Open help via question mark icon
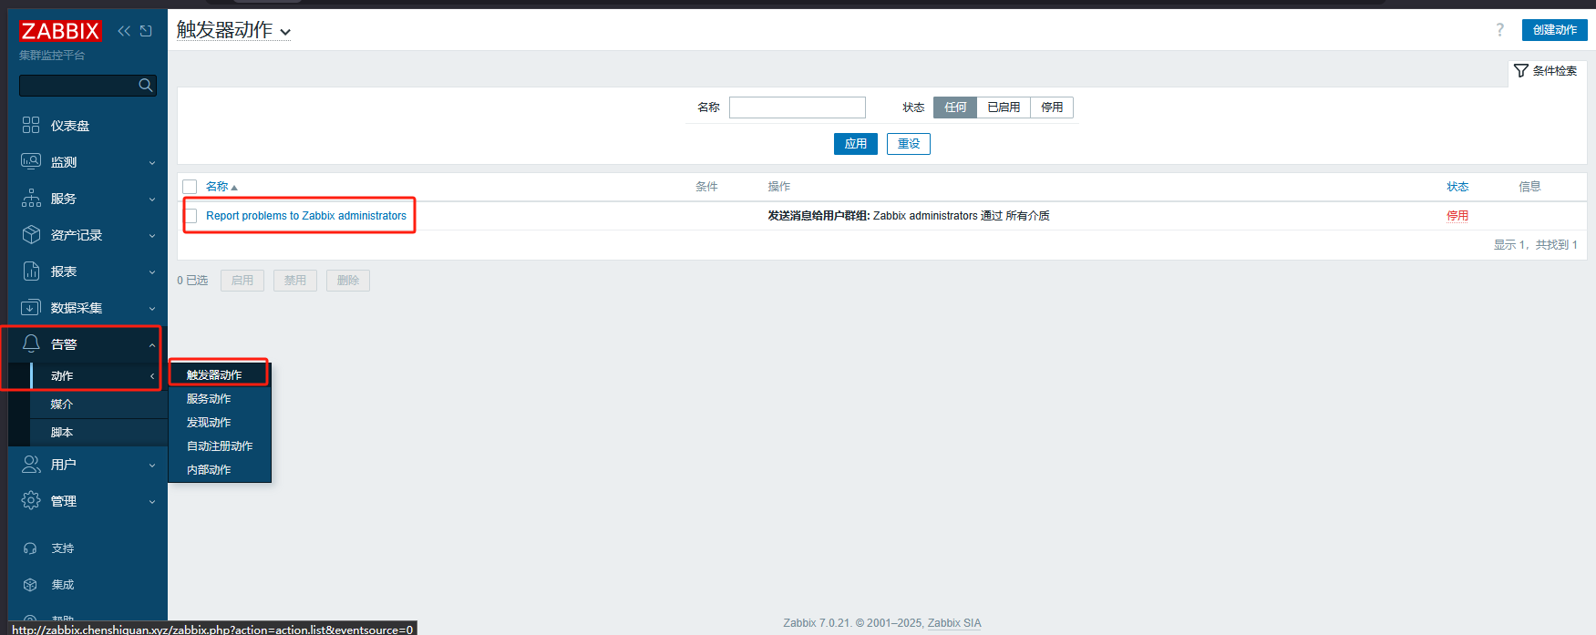 [1499, 30]
